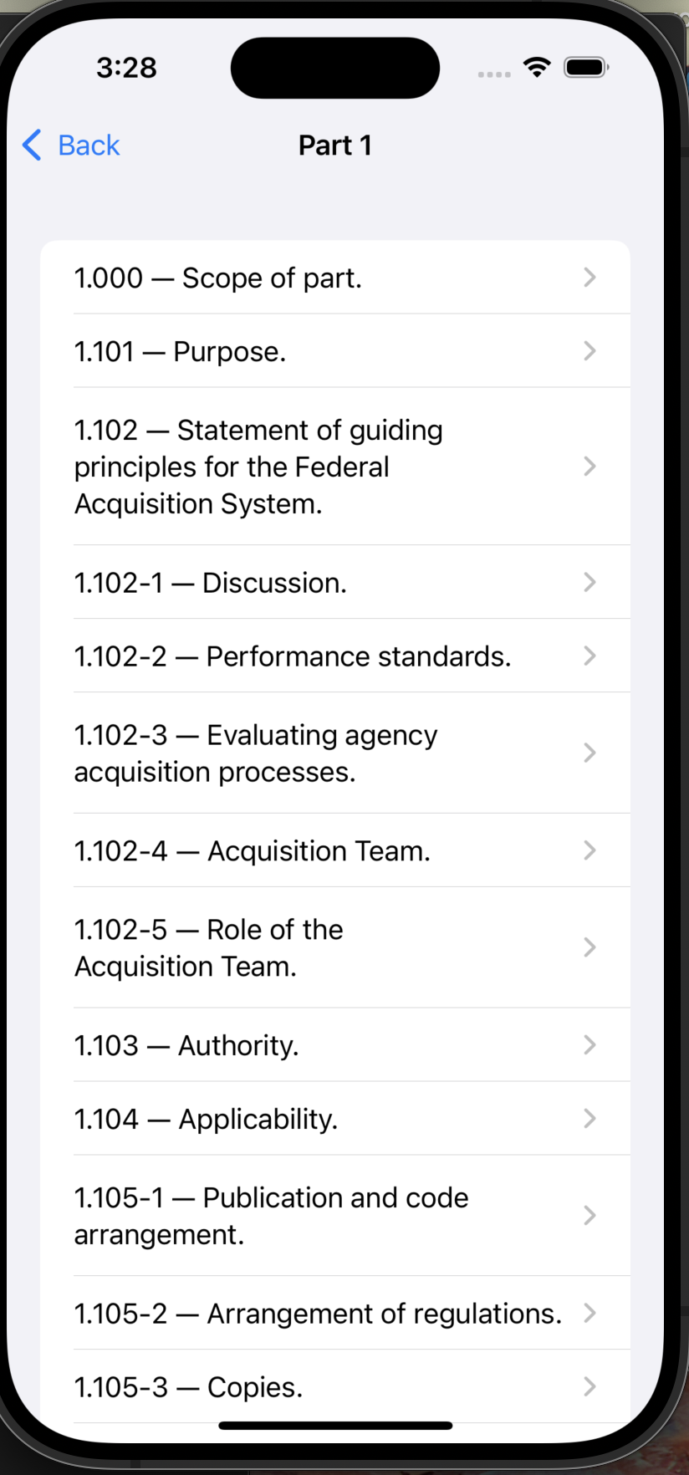Tap the Back chevron icon
Viewport: 689px width, 1475px height.
pyautogui.click(x=32, y=145)
